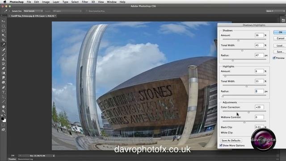This screenshot has height=161, width=286.
Task: Select the Eraser tool
Action: [3, 68]
